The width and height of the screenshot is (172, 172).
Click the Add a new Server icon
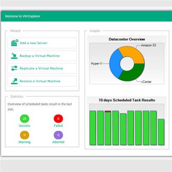pyautogui.click(x=15, y=43)
